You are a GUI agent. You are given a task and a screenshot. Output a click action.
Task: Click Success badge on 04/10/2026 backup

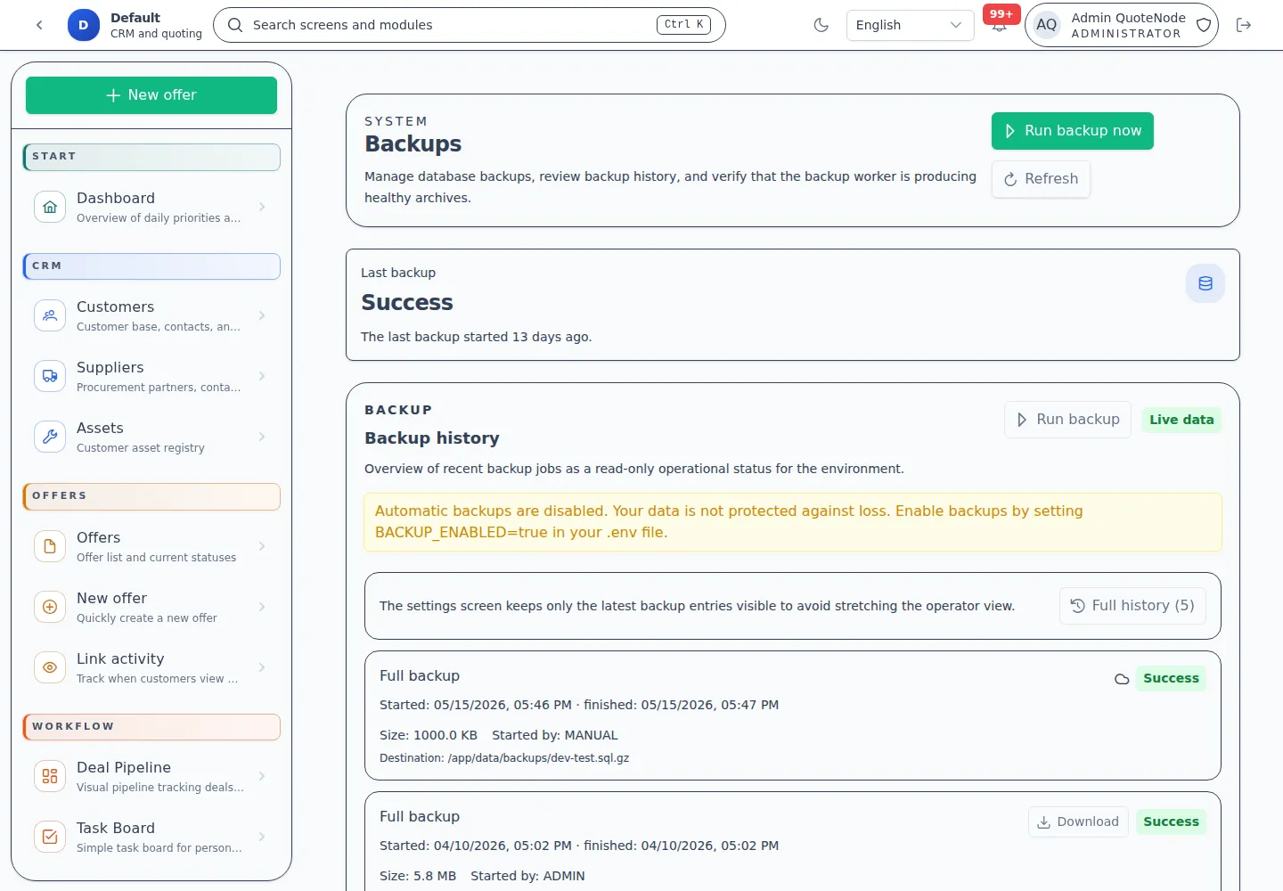1171,822
